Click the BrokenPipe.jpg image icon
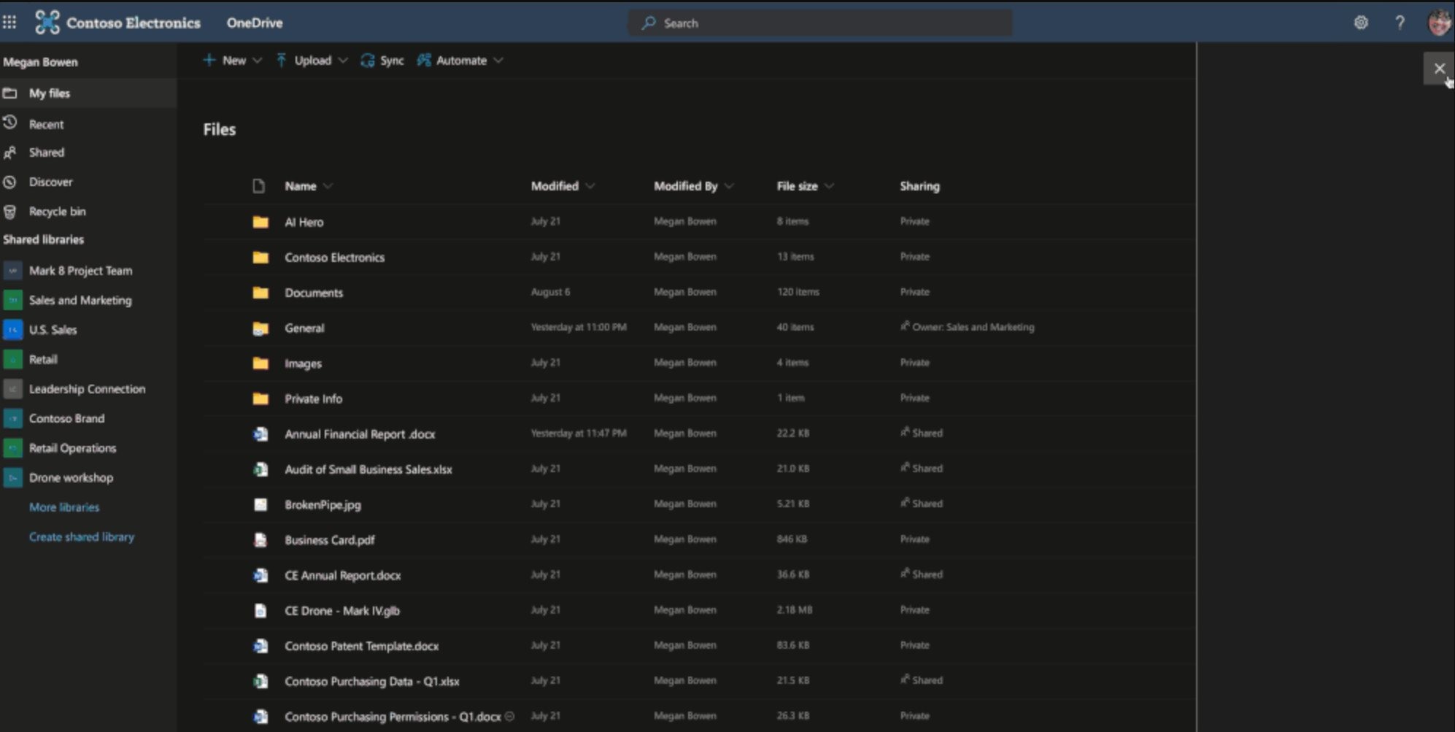Screen dimensions: 1455x732 (260, 505)
